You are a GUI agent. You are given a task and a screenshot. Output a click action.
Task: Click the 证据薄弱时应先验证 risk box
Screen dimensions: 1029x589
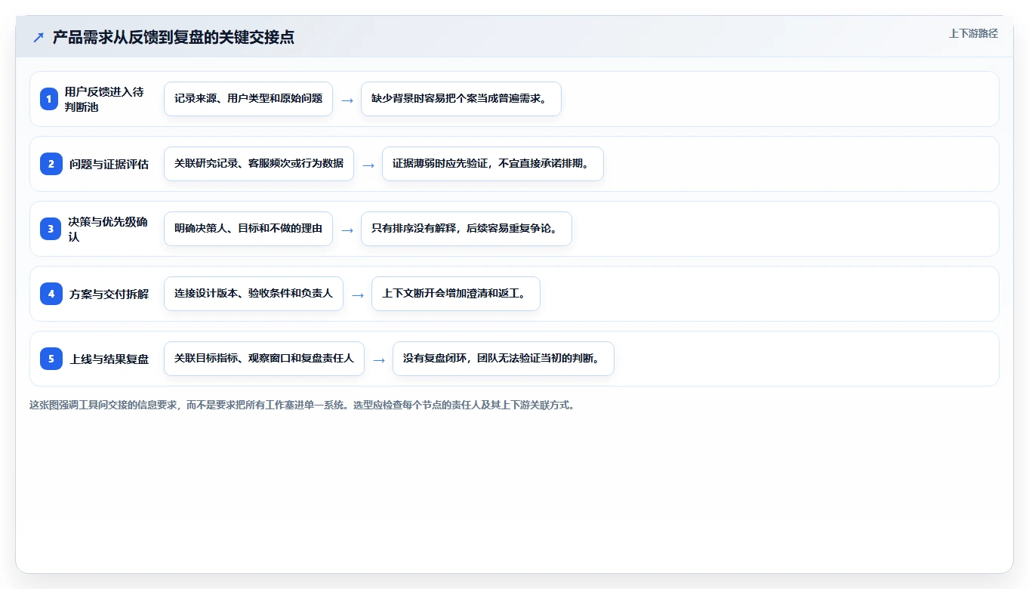point(493,164)
